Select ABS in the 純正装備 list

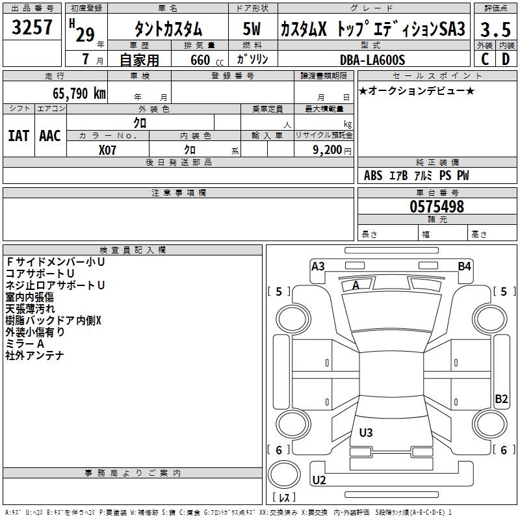[x=373, y=175]
